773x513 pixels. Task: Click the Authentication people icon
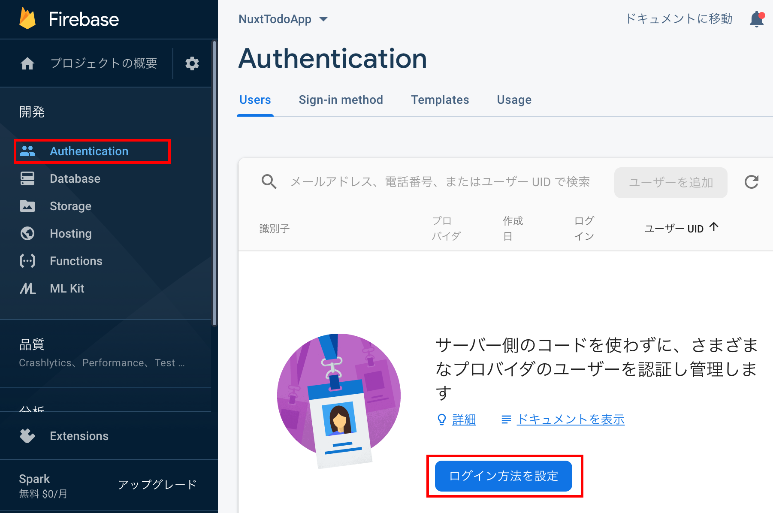[27, 151]
